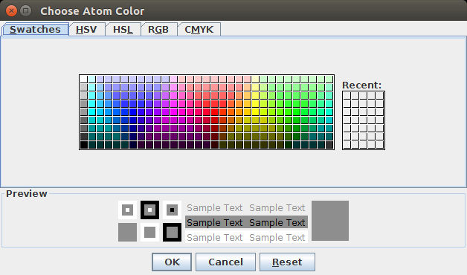Select the bright green swatch in the palette

297,112
